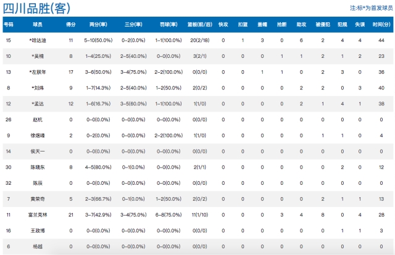Click jersey number 16
This screenshot has width=395, height=255.
(x=8, y=230)
